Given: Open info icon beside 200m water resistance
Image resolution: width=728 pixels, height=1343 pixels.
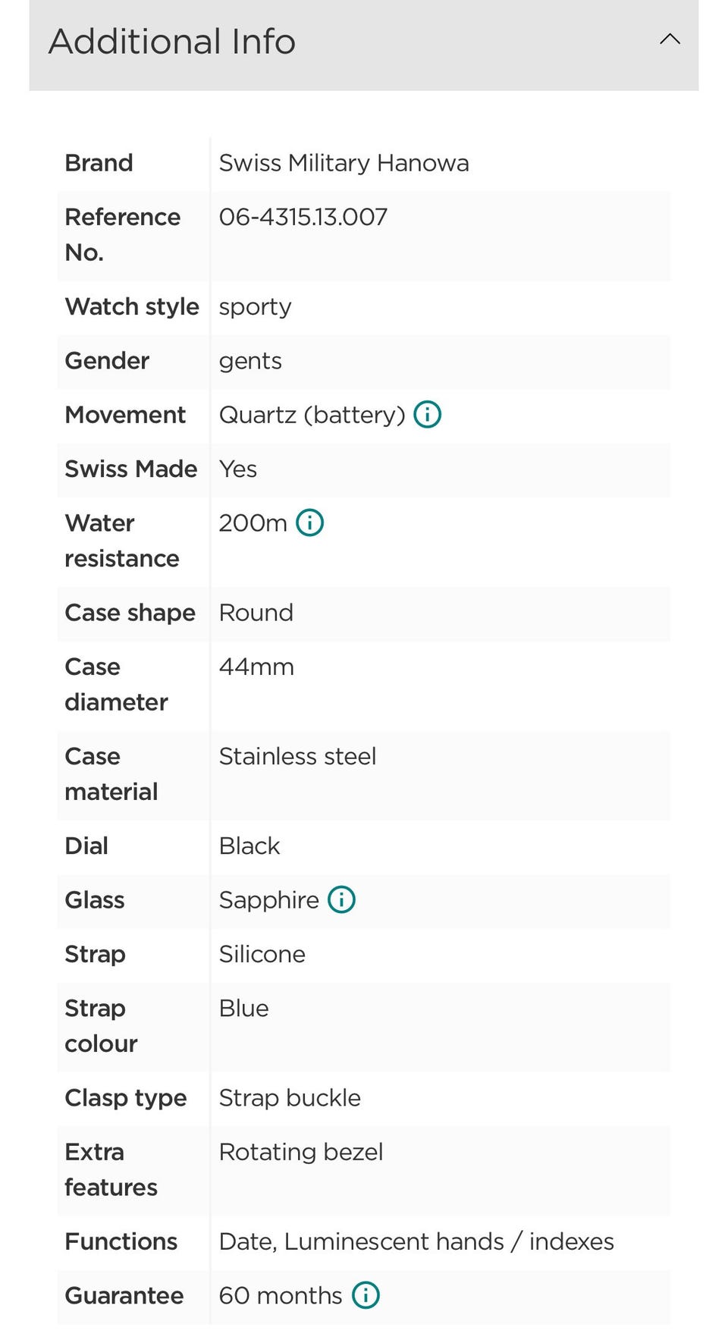Looking at the screenshot, I should pyautogui.click(x=309, y=522).
